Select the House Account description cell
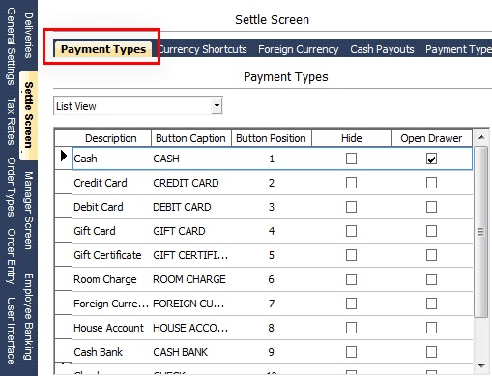 [112, 328]
